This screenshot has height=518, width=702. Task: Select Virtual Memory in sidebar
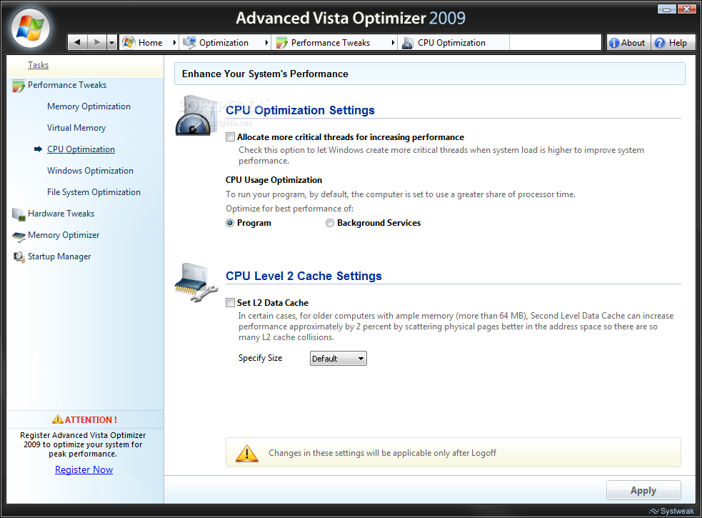[76, 128]
